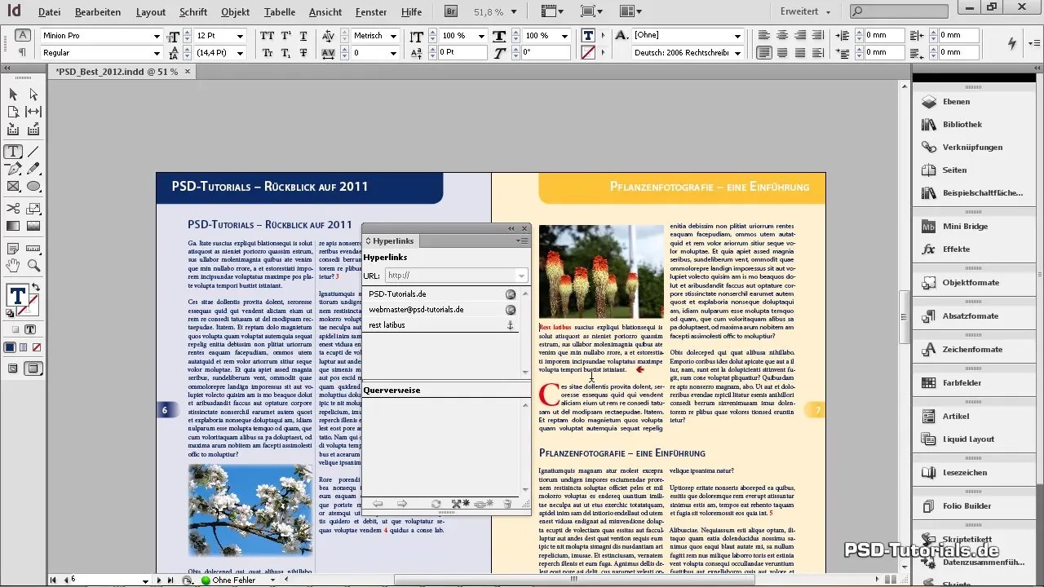The height and width of the screenshot is (587, 1044).
Task: Open the Liquid Layout panel
Action: 968,439
